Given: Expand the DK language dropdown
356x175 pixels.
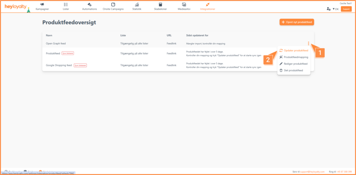Looking at the screenshot, I should point(335,9).
